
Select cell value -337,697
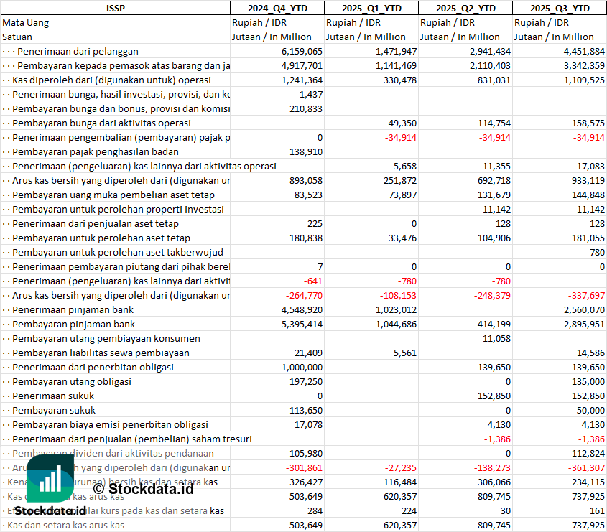[586, 295]
